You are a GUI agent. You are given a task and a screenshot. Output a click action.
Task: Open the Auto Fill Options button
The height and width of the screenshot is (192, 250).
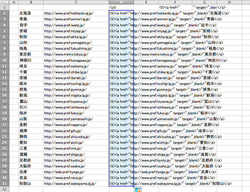[x=138, y=190]
